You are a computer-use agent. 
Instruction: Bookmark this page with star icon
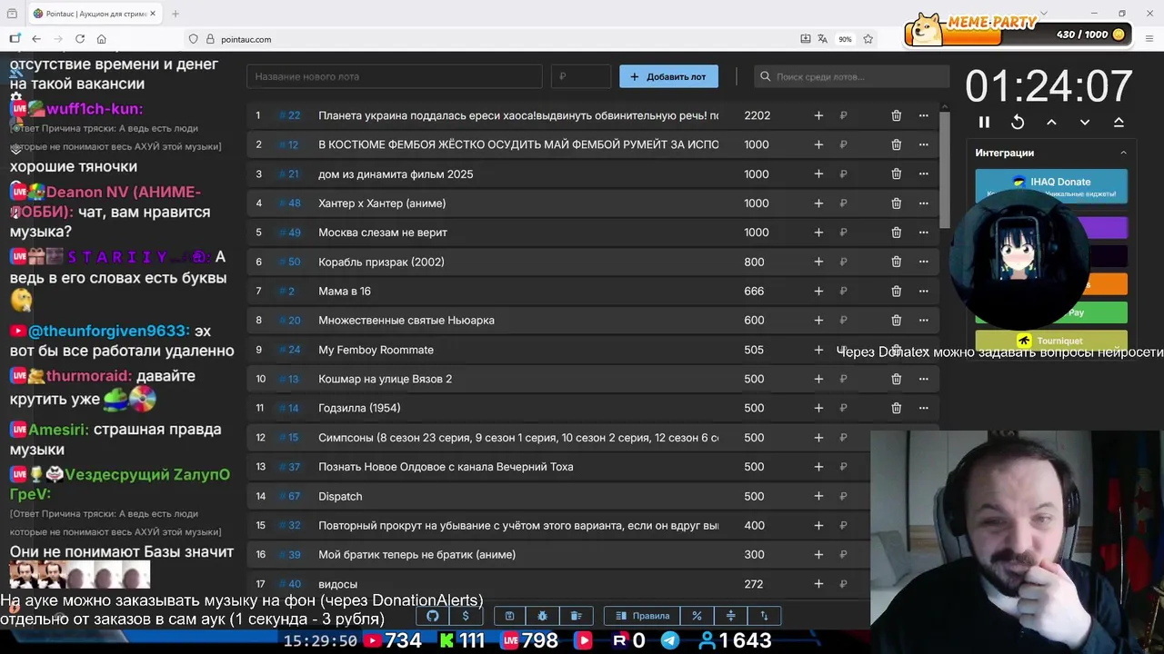(x=868, y=39)
